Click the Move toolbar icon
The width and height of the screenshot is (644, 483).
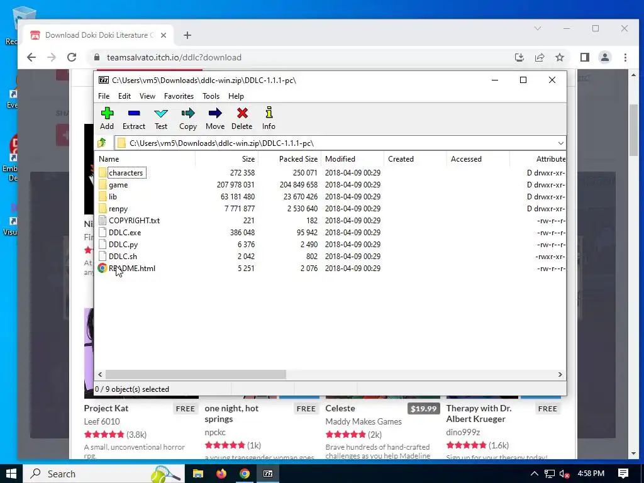(x=215, y=113)
